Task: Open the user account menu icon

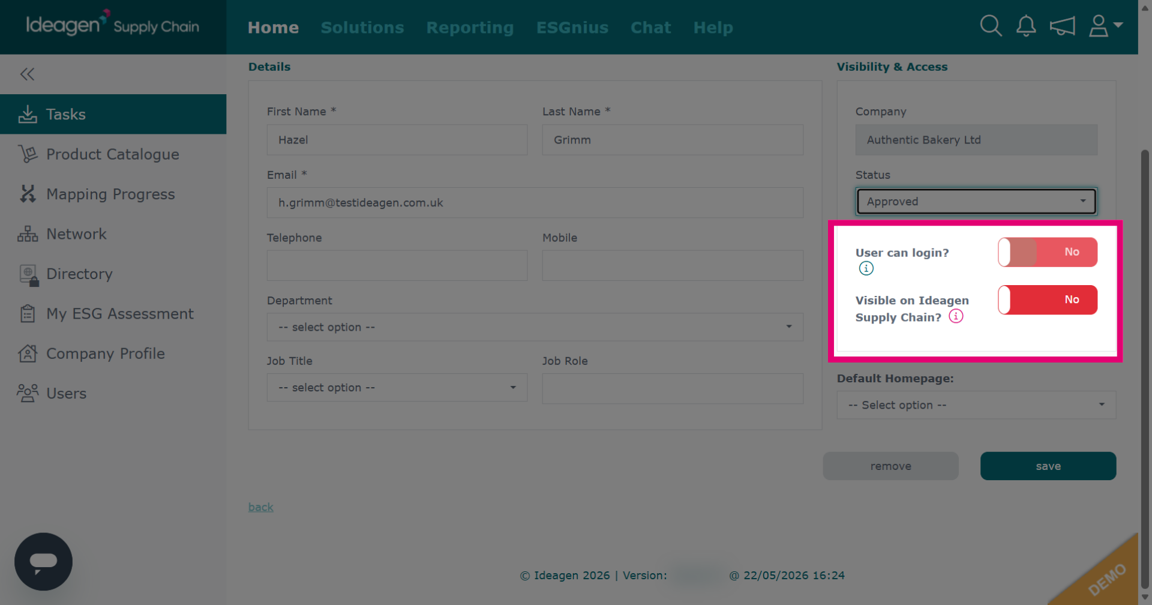Action: tap(1105, 26)
